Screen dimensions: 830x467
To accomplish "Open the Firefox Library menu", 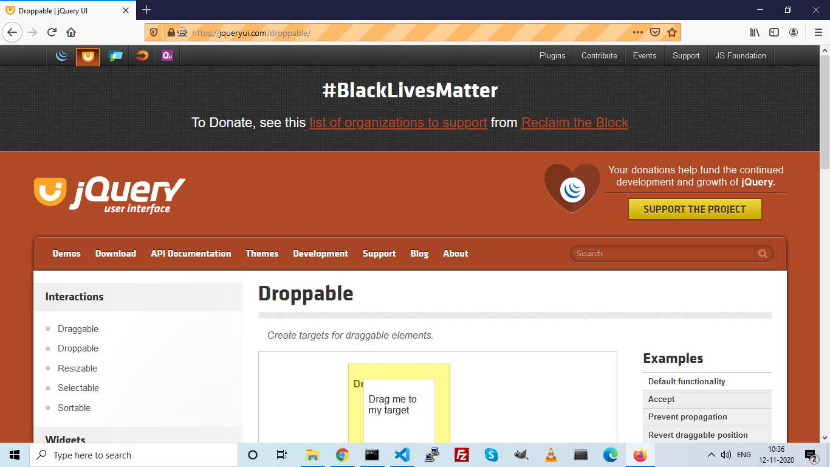I will (x=755, y=32).
